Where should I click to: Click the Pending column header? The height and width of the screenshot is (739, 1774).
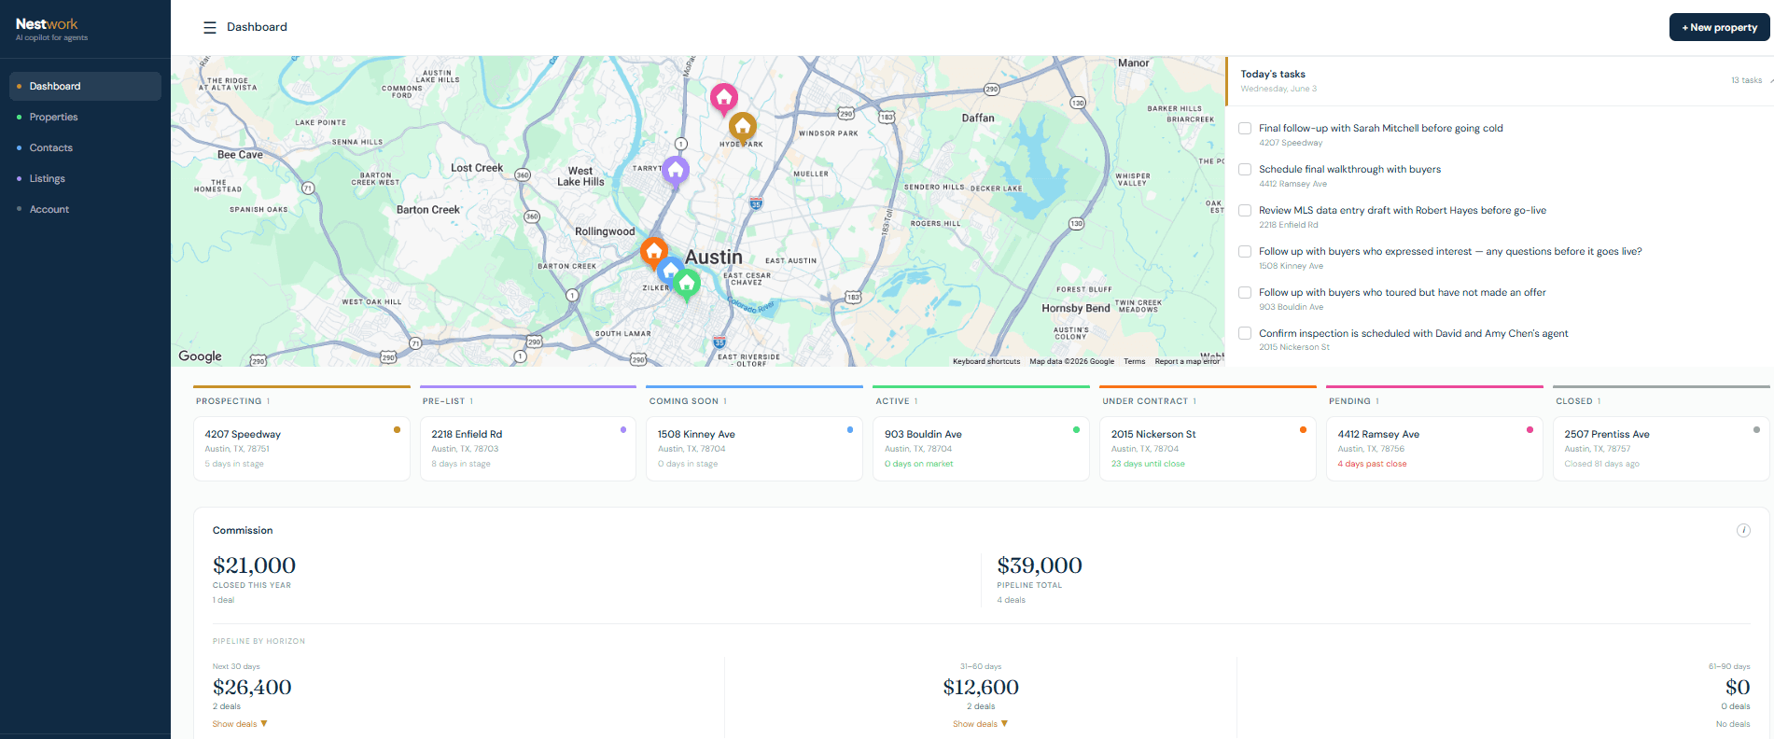[1354, 401]
